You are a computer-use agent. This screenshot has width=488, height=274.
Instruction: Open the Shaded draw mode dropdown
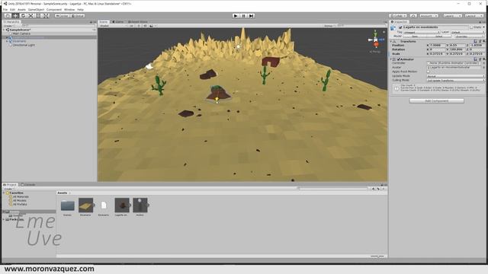pos(114,26)
